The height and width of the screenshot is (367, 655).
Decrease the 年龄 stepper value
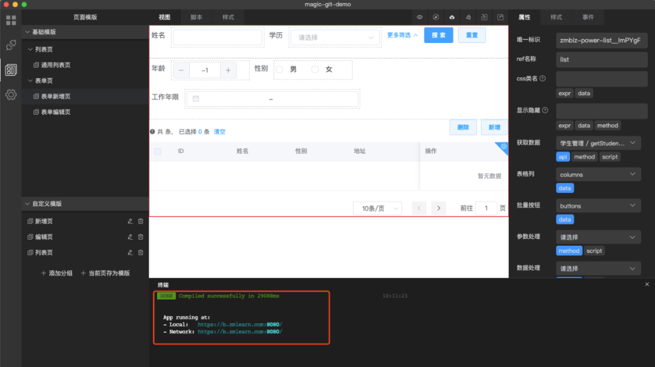[181, 70]
